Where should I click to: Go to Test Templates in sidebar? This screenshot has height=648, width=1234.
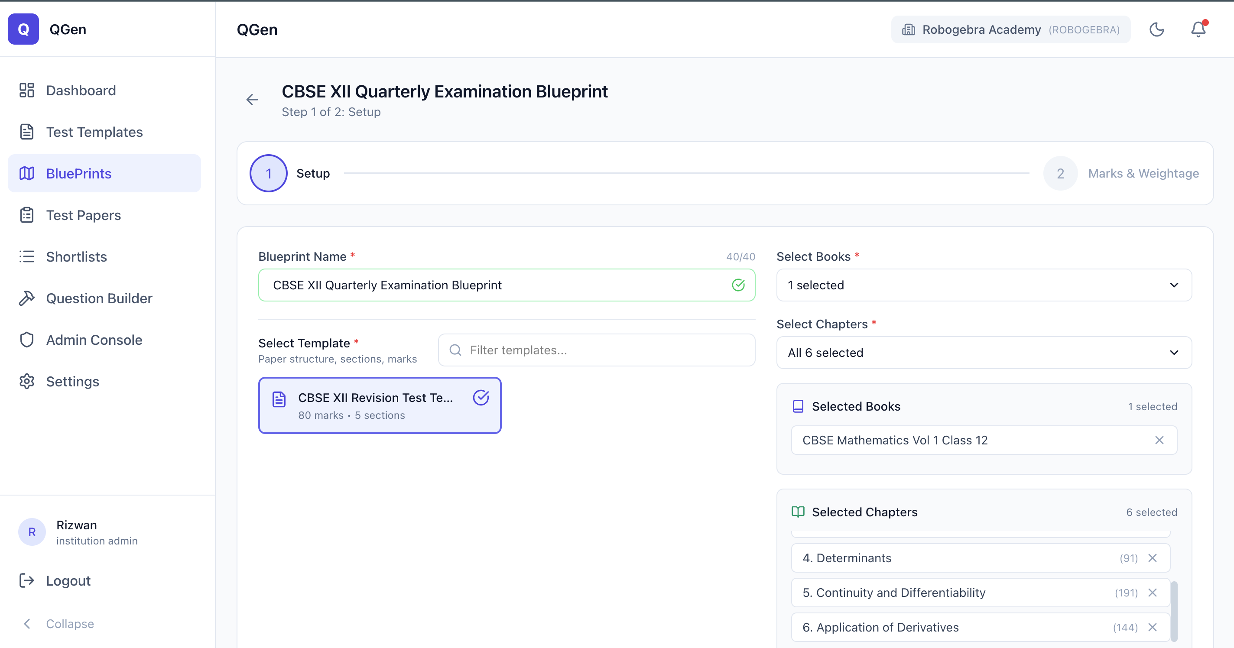tap(94, 132)
